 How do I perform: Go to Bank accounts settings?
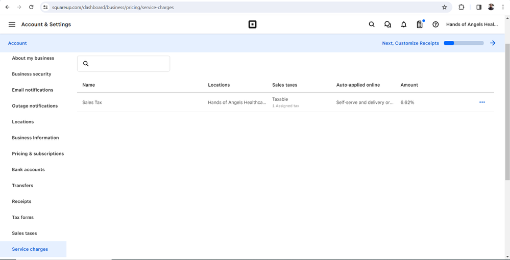coord(28,170)
